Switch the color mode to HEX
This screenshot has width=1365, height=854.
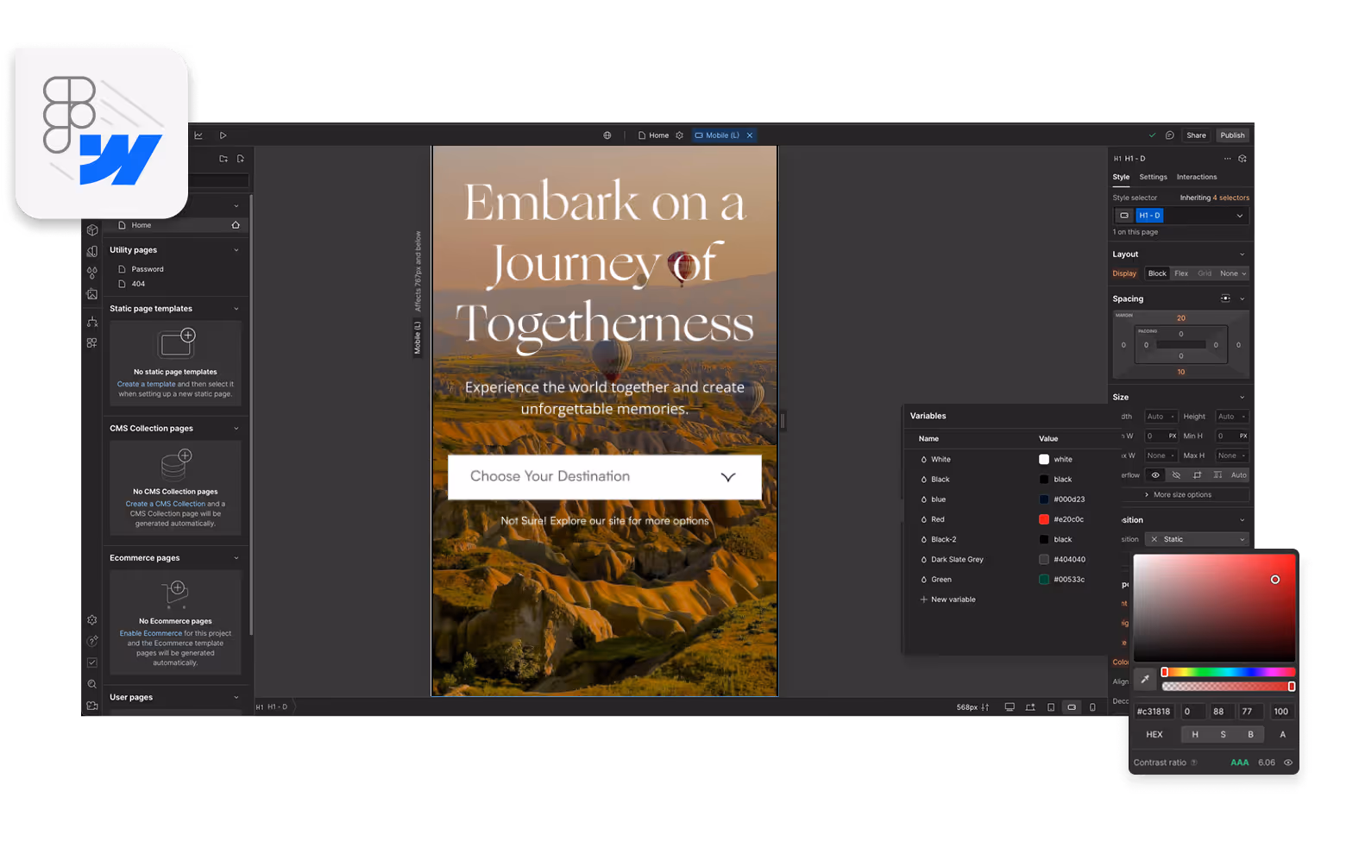[1154, 735]
